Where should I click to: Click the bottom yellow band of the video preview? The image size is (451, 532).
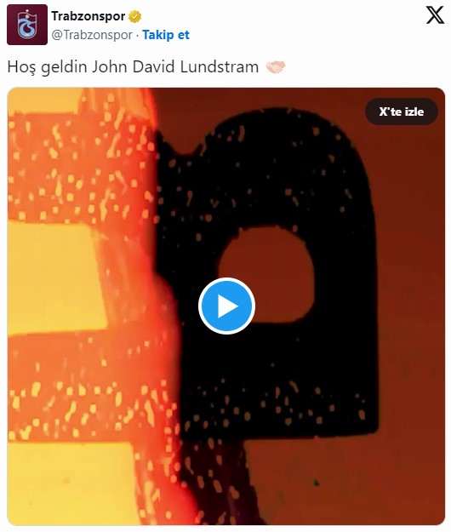click(x=71, y=483)
